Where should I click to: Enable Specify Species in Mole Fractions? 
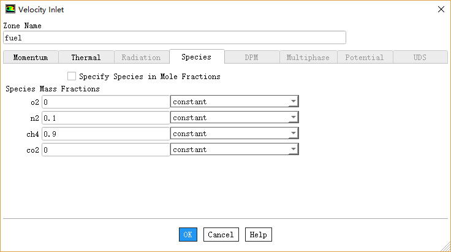pyautogui.click(x=72, y=77)
